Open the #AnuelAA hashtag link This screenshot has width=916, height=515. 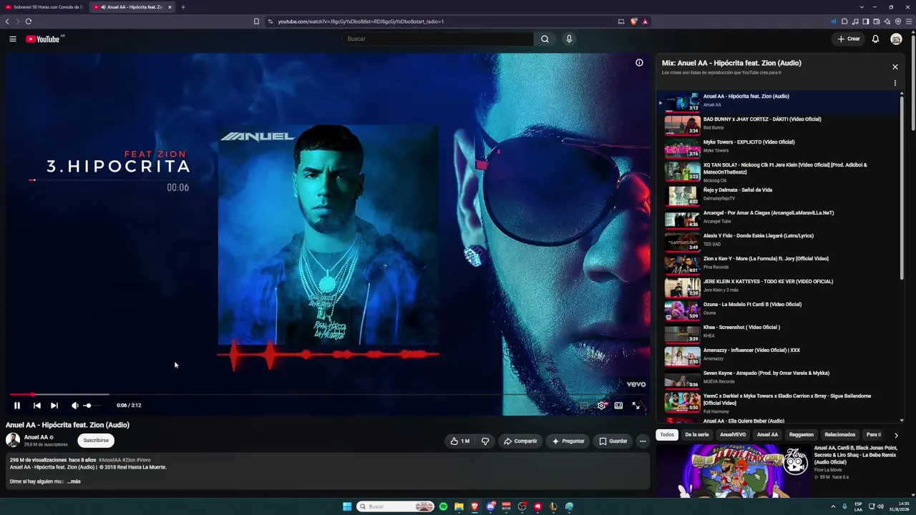(109, 460)
